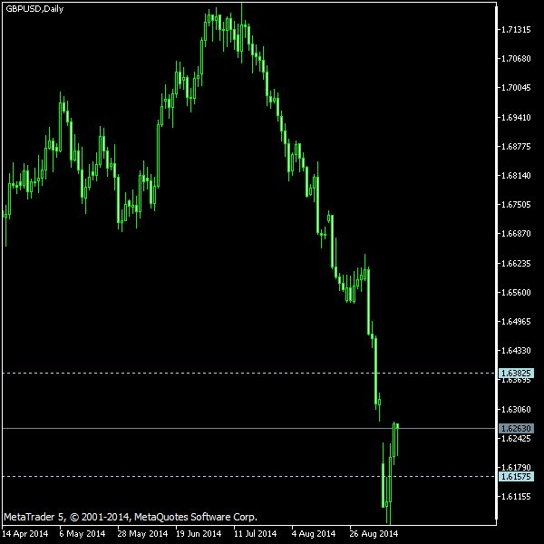Click the 6 May 2014 date label

pyautogui.click(x=83, y=534)
